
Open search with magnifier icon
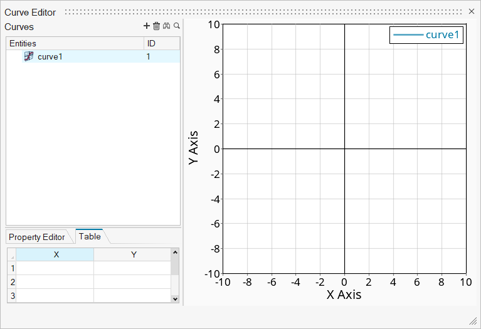pyautogui.click(x=177, y=26)
